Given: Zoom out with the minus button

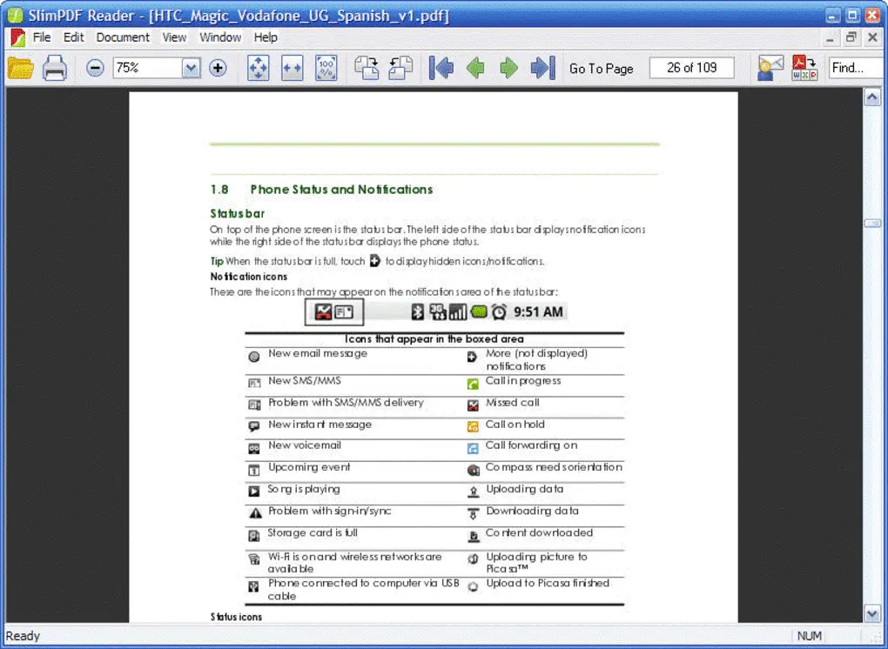Looking at the screenshot, I should coord(96,68).
